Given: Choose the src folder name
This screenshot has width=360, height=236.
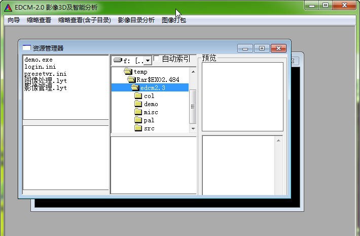Looking at the screenshot, I should pos(149,128).
